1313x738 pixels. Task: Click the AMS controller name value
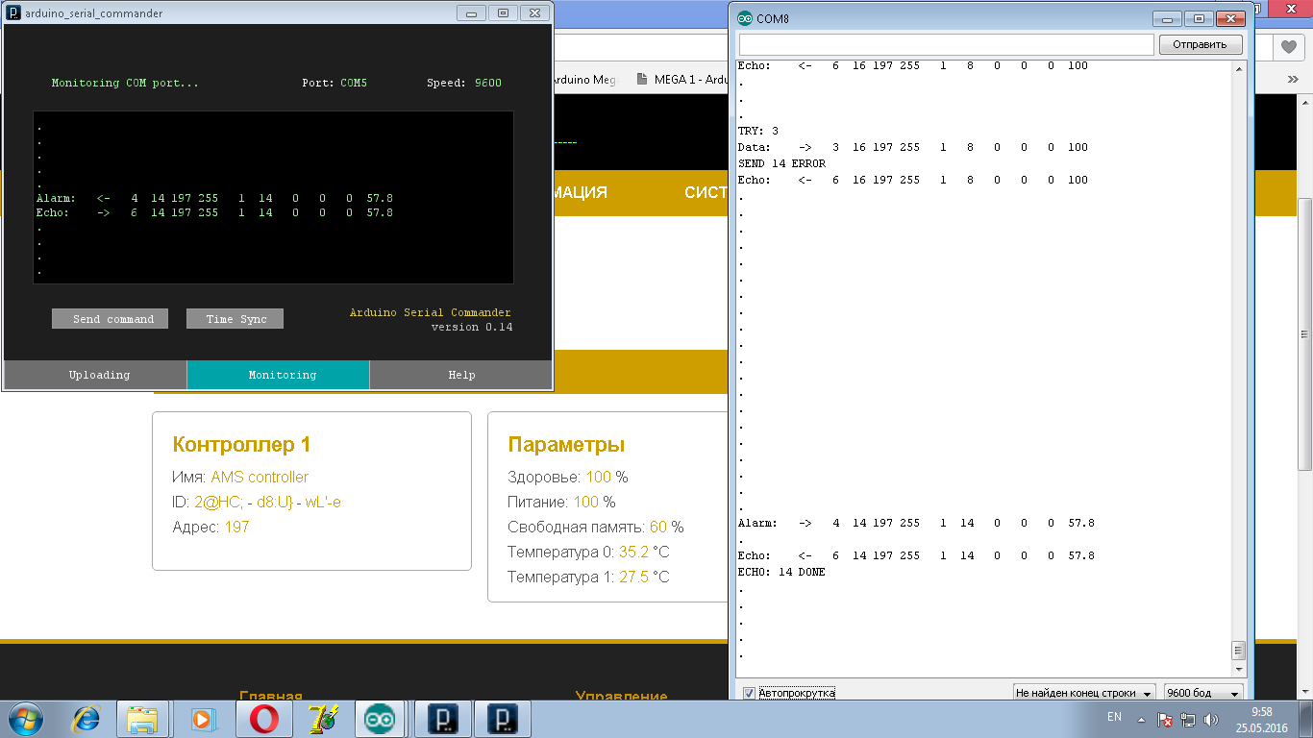[x=260, y=478]
